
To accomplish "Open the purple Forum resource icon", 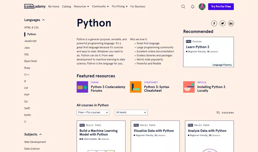I will pyautogui.click(x=82, y=87).
